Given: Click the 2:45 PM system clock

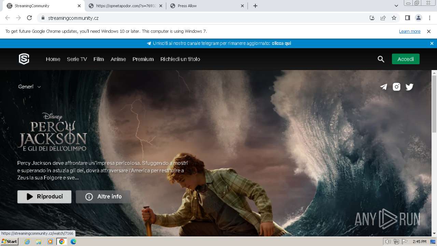Looking at the screenshot, I should (x=419, y=242).
